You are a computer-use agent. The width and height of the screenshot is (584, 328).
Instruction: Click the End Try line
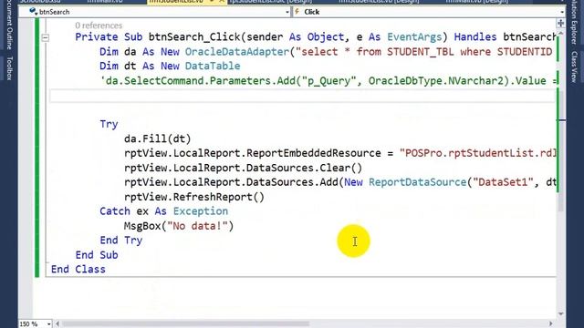pyautogui.click(x=121, y=241)
